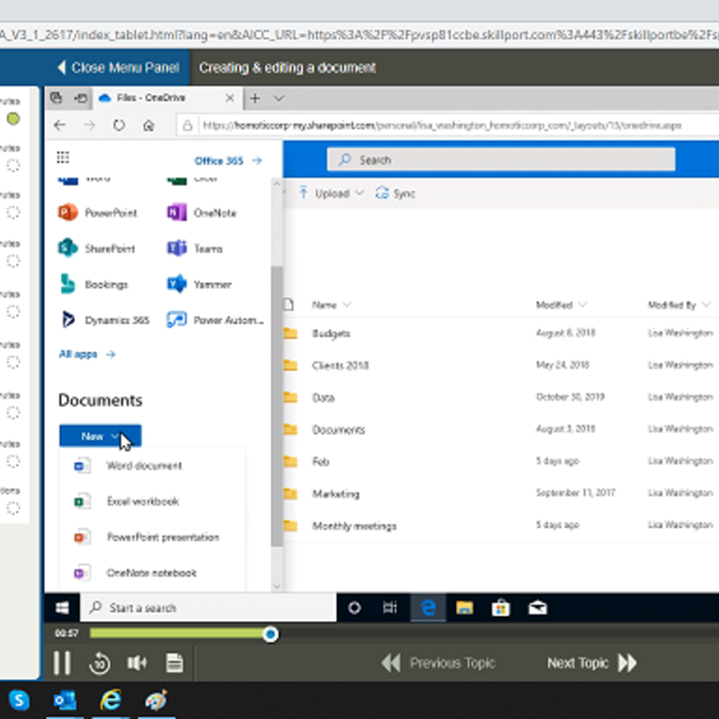
Task: Go to Previous Topic
Action: pyautogui.click(x=439, y=662)
